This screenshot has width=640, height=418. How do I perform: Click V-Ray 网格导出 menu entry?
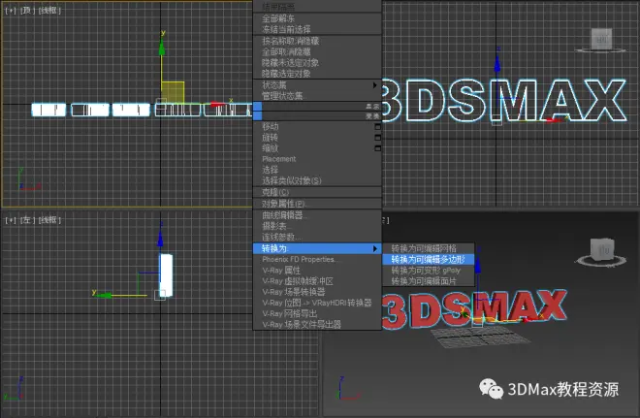click(289, 313)
